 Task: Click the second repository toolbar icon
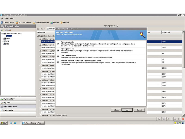click(6, 30)
